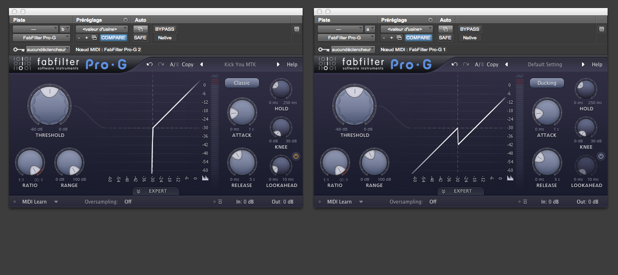Open aucundéclencheur key input dropdown in Pro-G 2
This screenshot has width=618, height=275.
[48, 49]
